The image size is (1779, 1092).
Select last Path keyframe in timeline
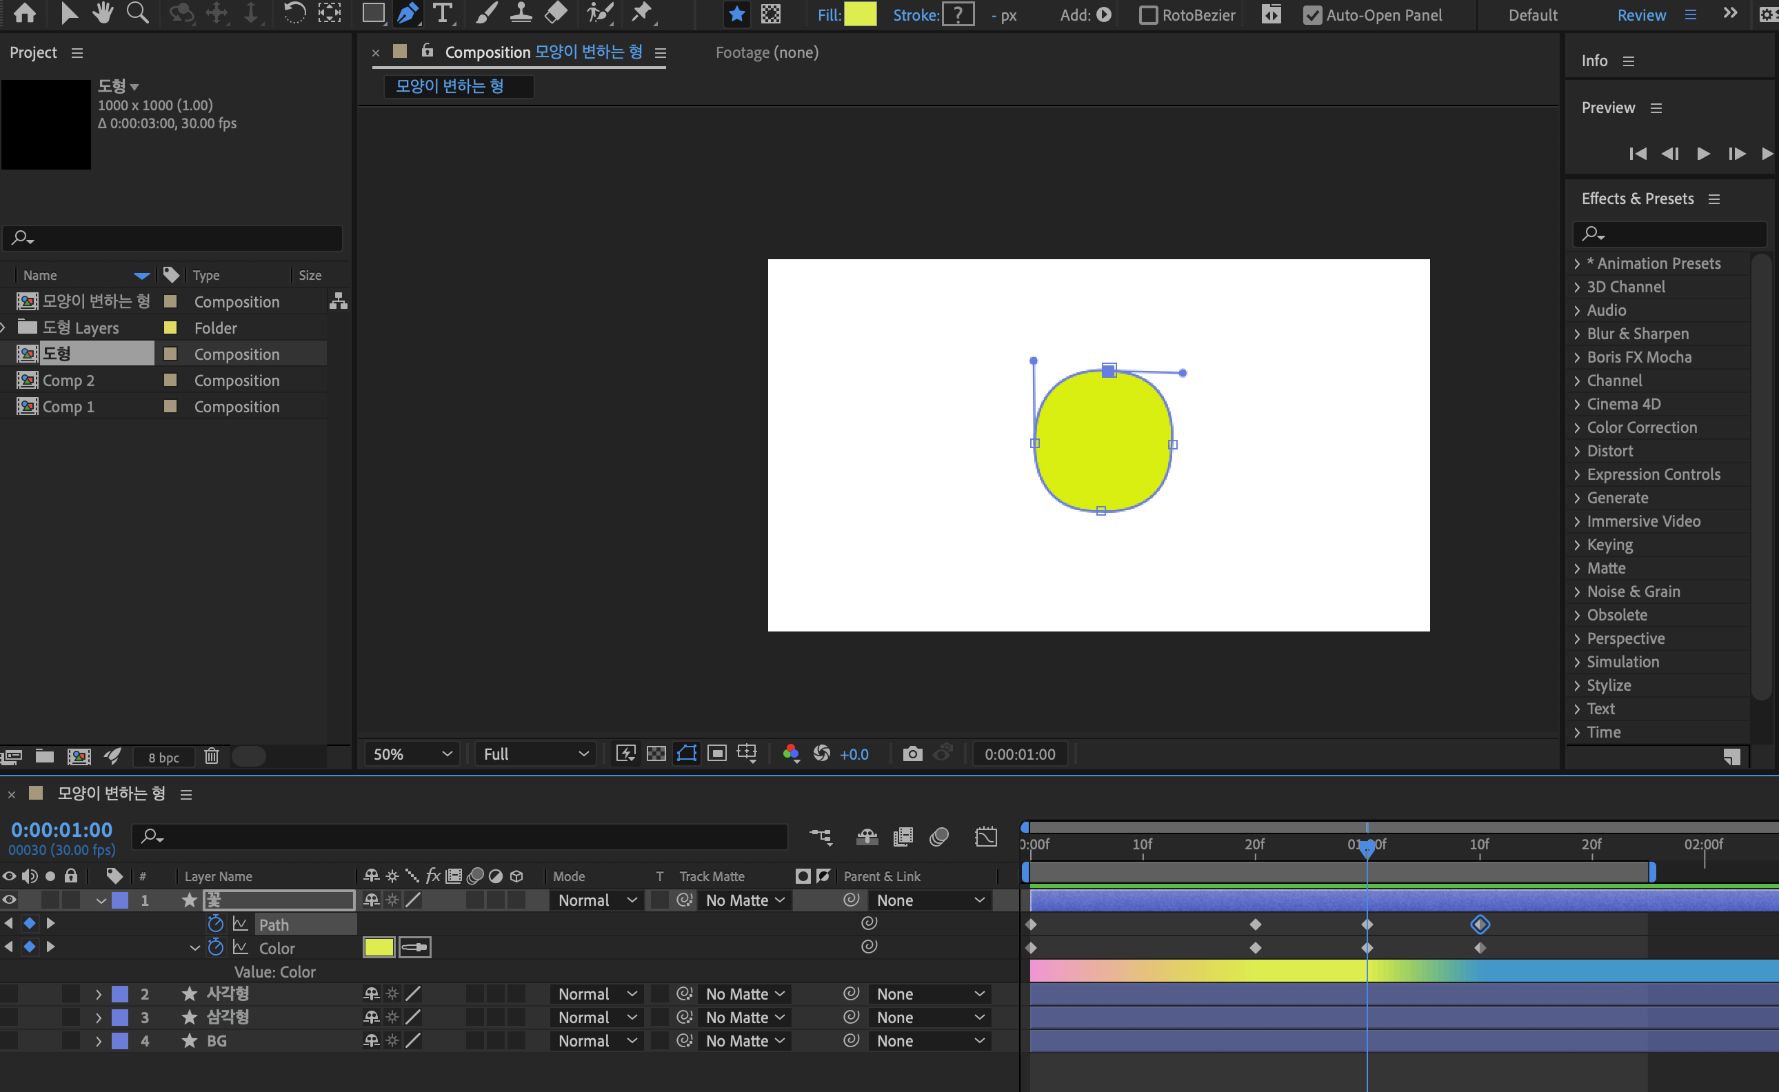(1480, 924)
